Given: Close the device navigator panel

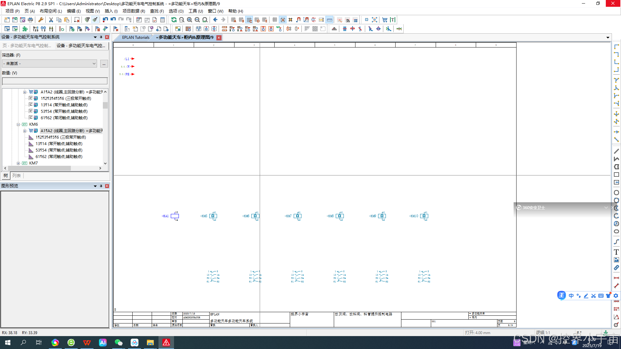Looking at the screenshot, I should [x=107, y=37].
